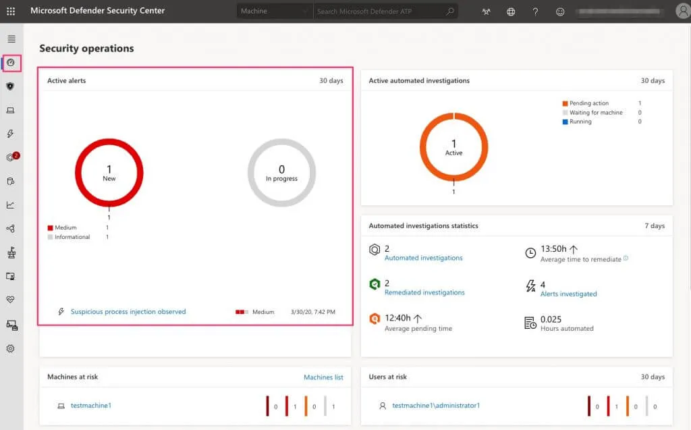
Task: Open the Help question mark icon
Action: point(535,11)
